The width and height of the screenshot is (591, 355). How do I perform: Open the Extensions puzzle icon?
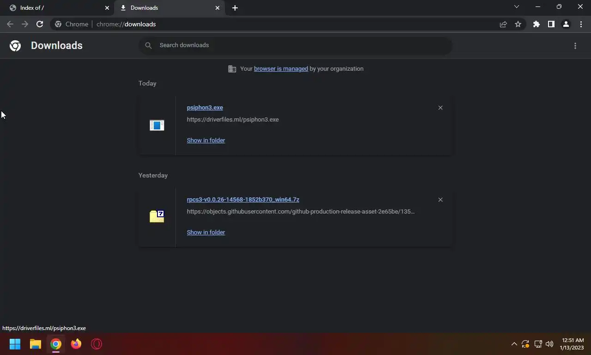537,24
